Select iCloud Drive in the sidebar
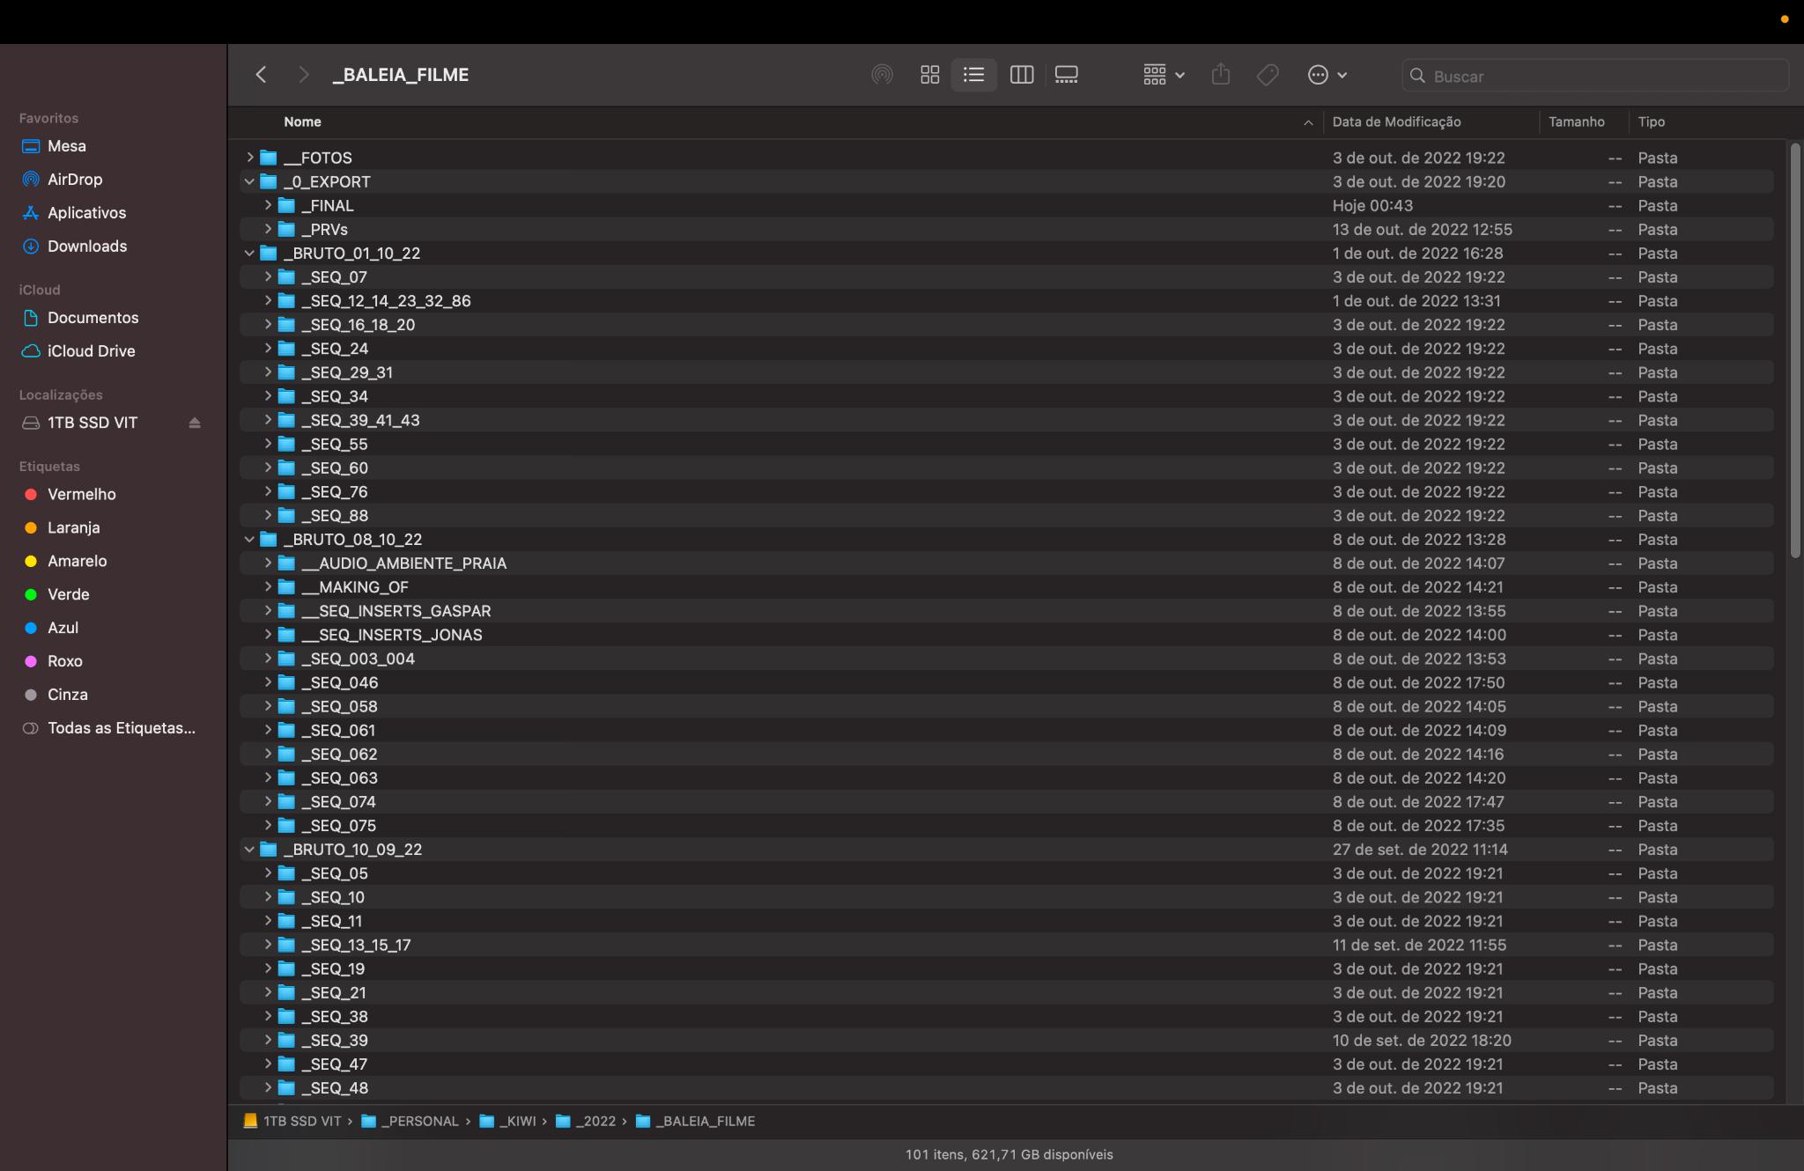Viewport: 1804px width, 1171px height. click(x=91, y=351)
